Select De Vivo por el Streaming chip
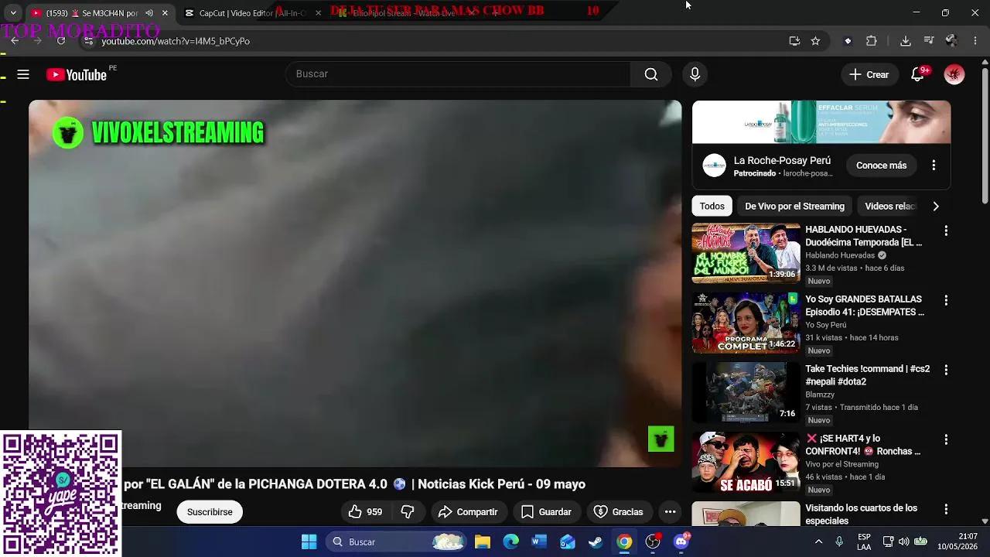The height and width of the screenshot is (557, 990). (x=794, y=207)
